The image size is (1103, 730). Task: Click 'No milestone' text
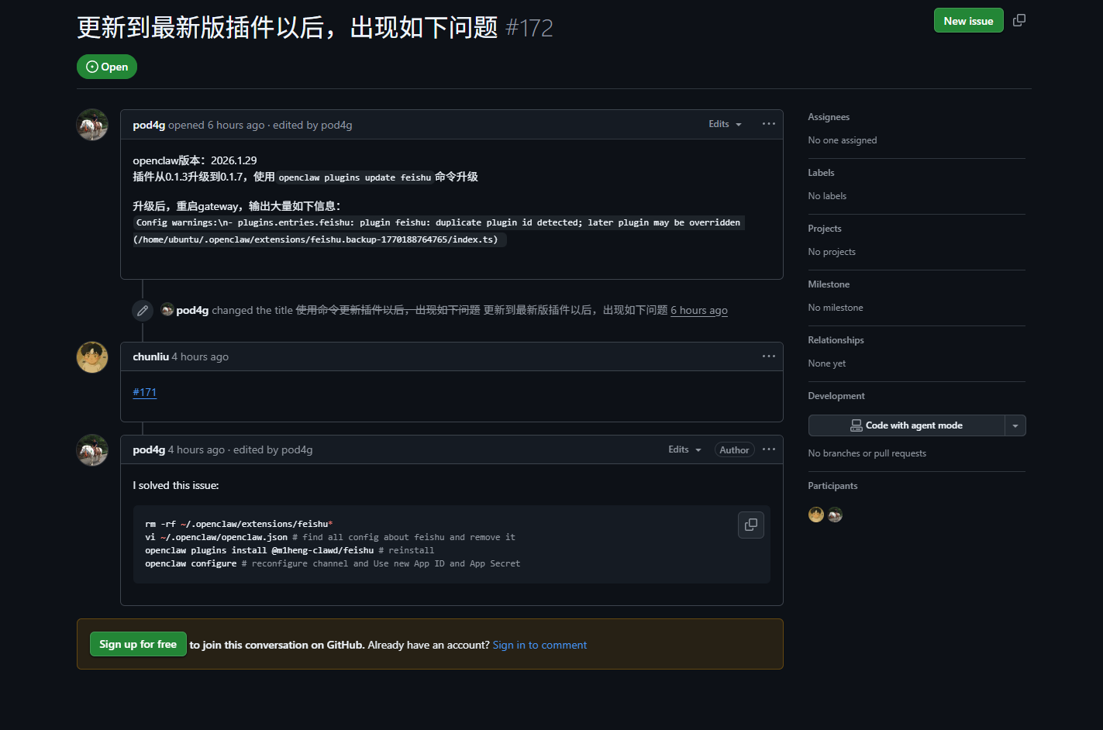tap(836, 308)
